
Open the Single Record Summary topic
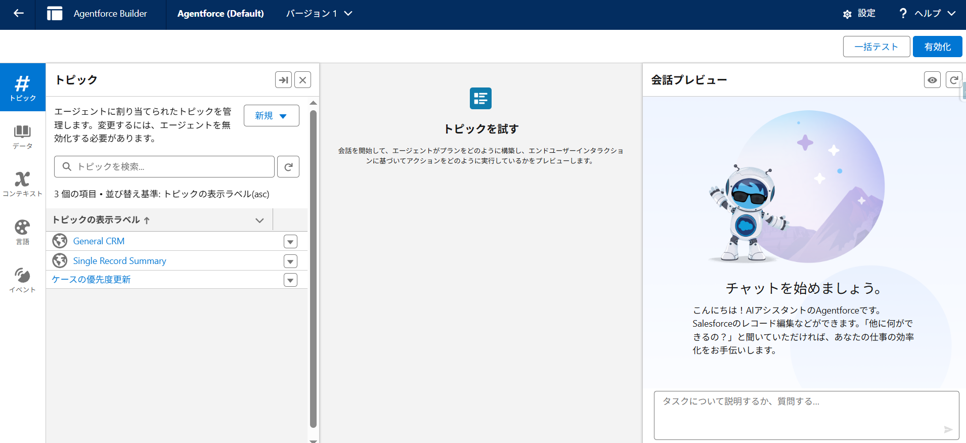119,261
